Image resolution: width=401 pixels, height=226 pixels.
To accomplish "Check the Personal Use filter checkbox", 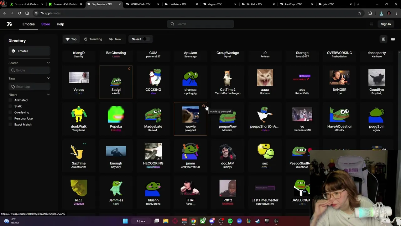I will coord(10,118).
